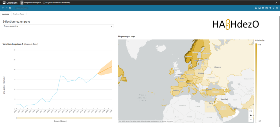This screenshot has width=280, height=127.
Task: Click the Moyenne par pays title
Action: tap(127, 37)
